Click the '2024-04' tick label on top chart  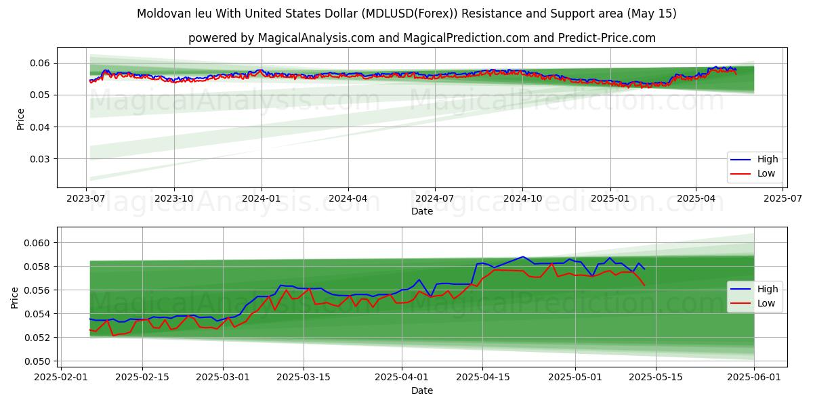pos(348,200)
